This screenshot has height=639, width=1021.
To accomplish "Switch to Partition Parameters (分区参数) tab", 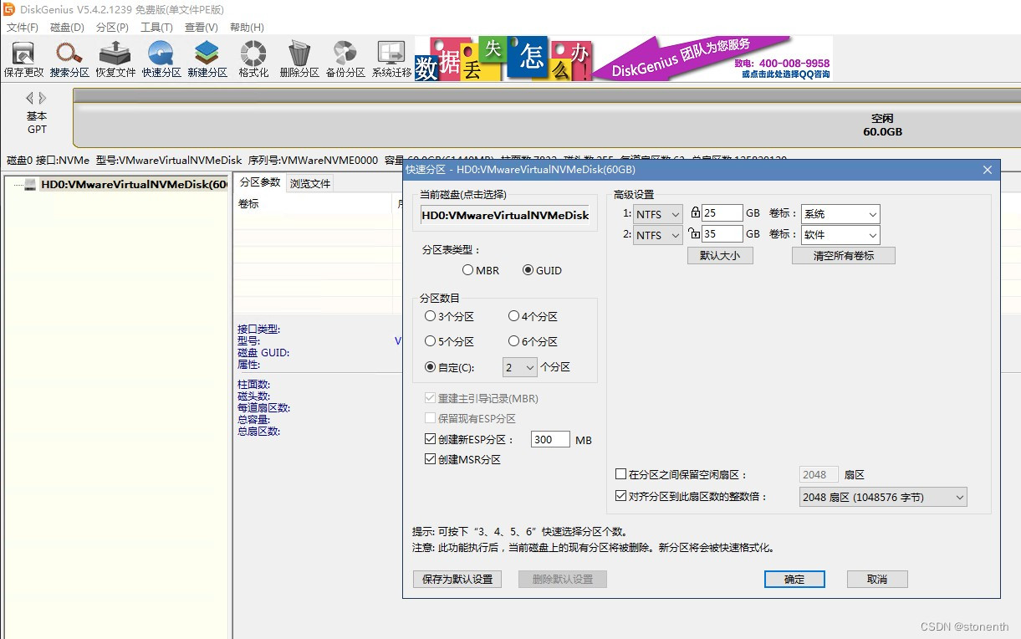I will pyautogui.click(x=260, y=182).
